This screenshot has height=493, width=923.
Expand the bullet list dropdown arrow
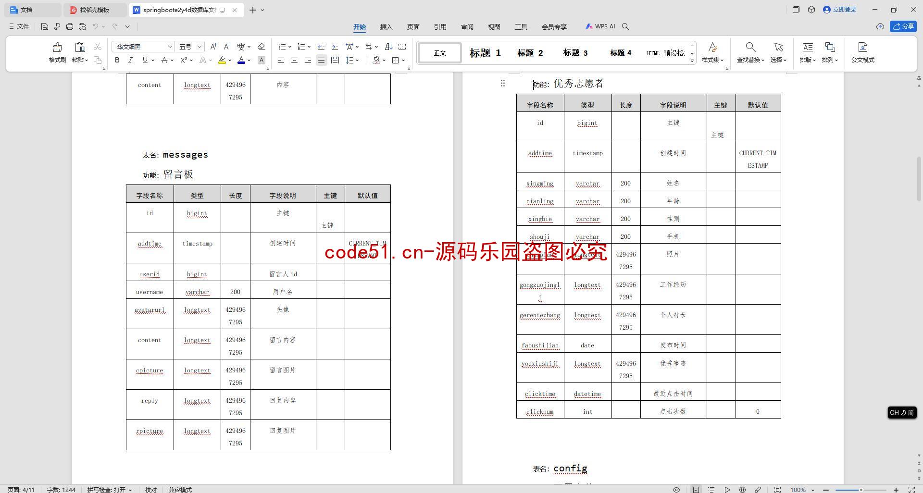290,47
